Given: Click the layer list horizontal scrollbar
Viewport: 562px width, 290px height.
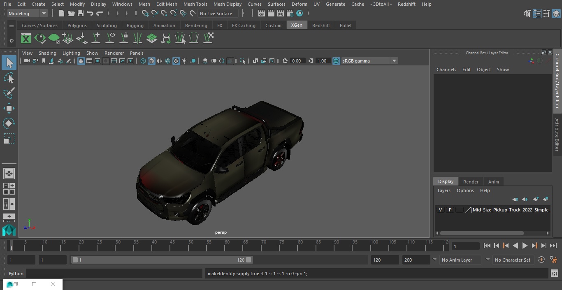Looking at the screenshot, I should [482, 233].
